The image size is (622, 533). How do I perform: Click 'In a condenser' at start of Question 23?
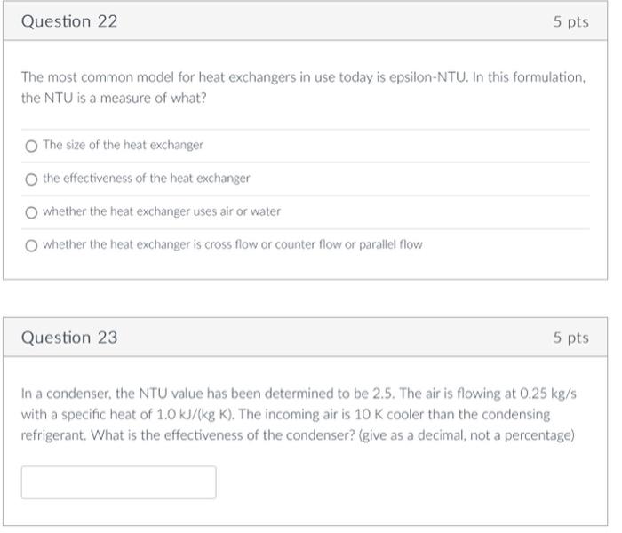pyautogui.click(x=67, y=394)
